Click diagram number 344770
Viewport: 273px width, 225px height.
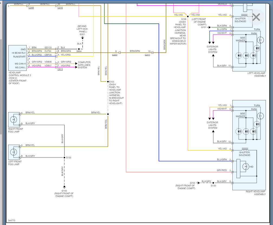point(11,220)
